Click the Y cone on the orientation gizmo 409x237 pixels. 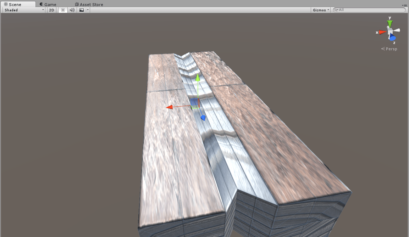tap(389, 23)
